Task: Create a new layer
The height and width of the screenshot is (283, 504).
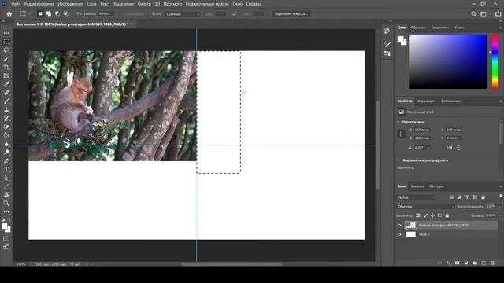Action: coord(484,263)
